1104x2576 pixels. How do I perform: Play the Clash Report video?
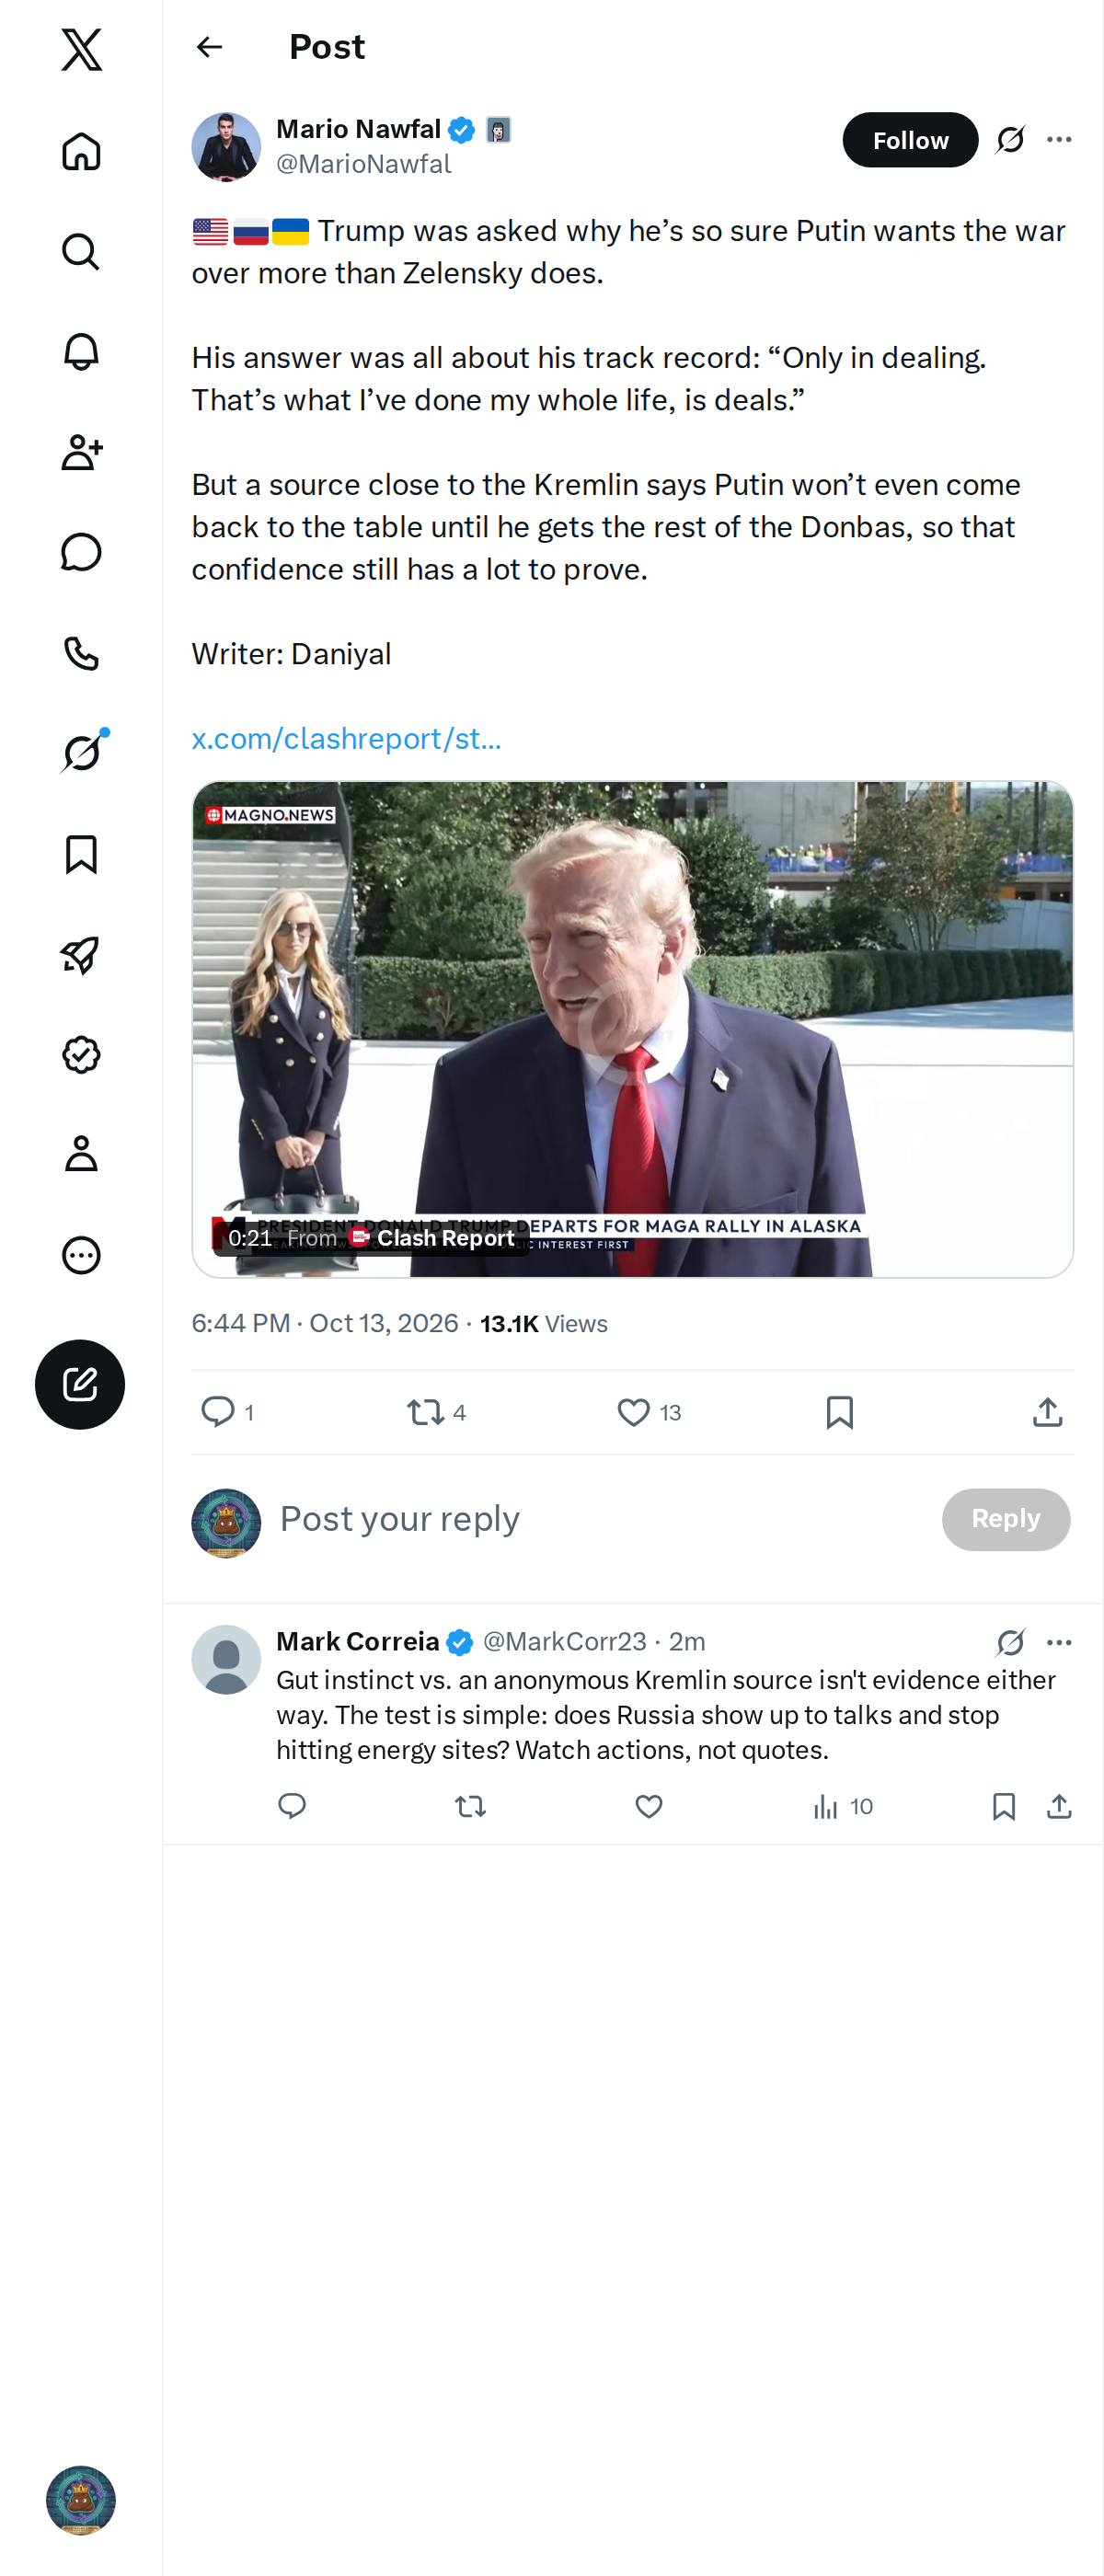[x=633, y=1029]
